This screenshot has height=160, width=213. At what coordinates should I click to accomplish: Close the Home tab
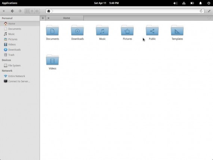49,18
